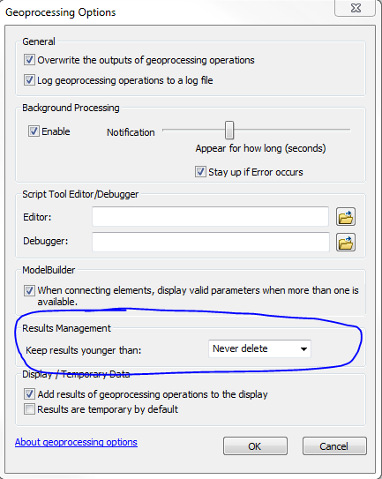
Task: Click the left end of Notification slider track
Action: 165,131
